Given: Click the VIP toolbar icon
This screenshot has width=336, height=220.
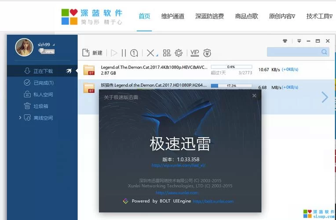Looking at the screenshot, I should (x=194, y=53).
